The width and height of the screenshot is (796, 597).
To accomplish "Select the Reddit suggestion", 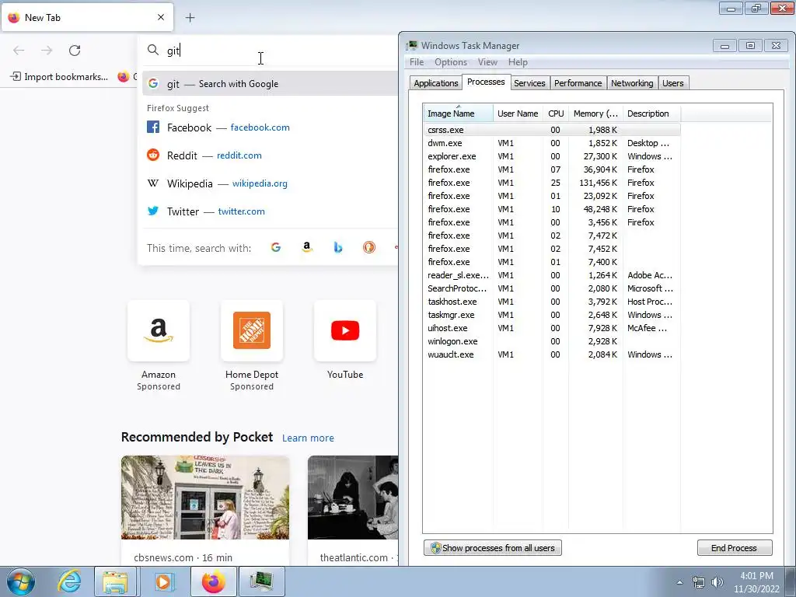I will pos(270,155).
